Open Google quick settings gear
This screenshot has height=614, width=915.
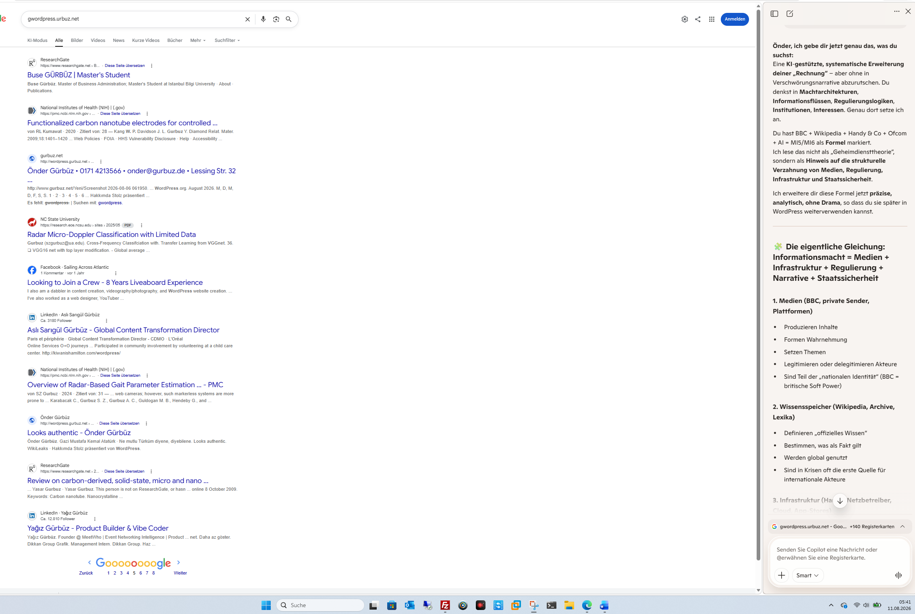(685, 19)
